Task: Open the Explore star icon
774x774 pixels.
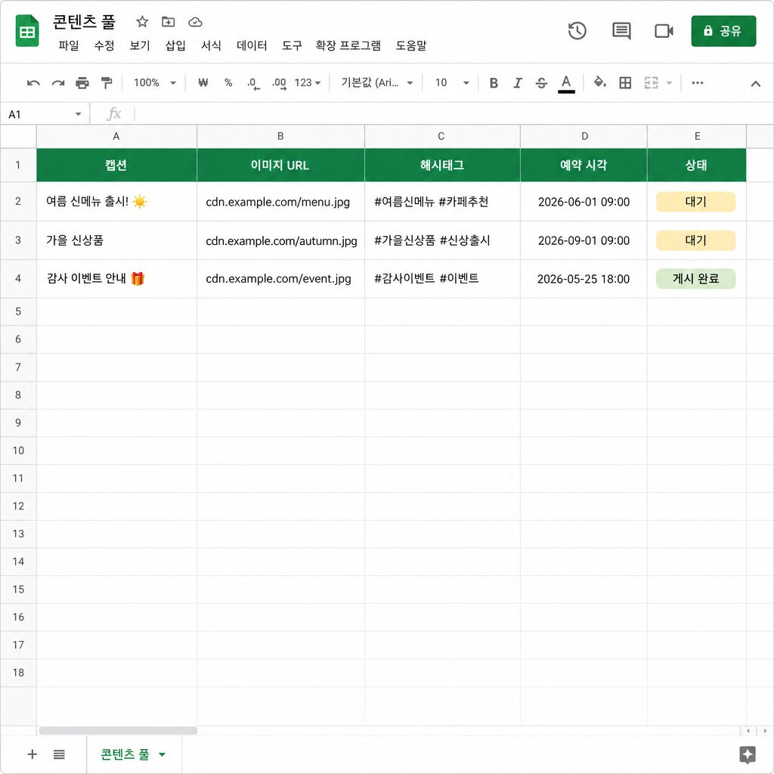Action: (x=748, y=754)
